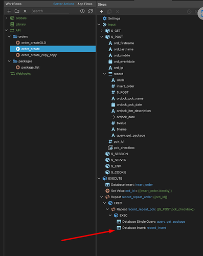
Task: Collapse the orders folder
Action: point(9,36)
